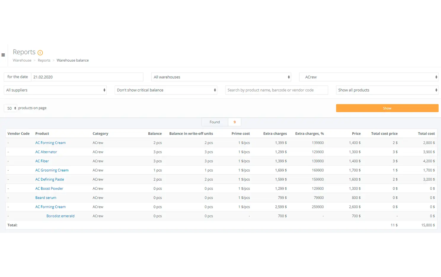
Task: Click the date field showing 21.02.2020
Action: point(87,77)
